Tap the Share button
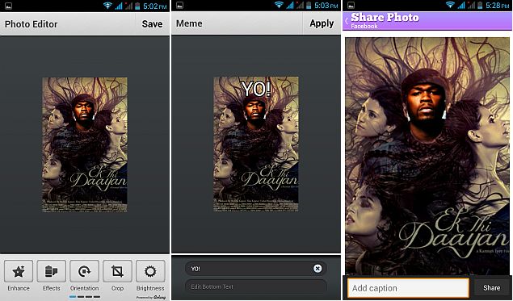513x301 pixels. click(x=491, y=288)
